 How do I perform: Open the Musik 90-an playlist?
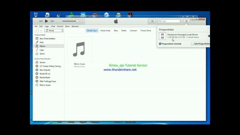point(48,73)
